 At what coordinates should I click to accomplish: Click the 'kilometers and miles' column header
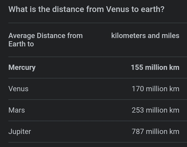click(x=145, y=36)
